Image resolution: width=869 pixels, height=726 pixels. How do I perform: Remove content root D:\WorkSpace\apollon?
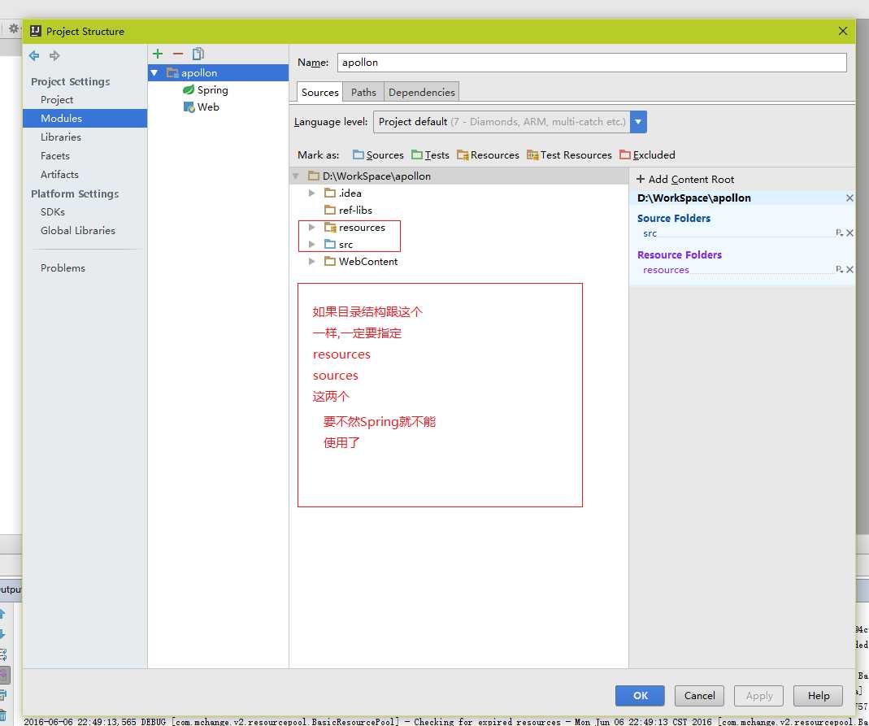point(849,198)
